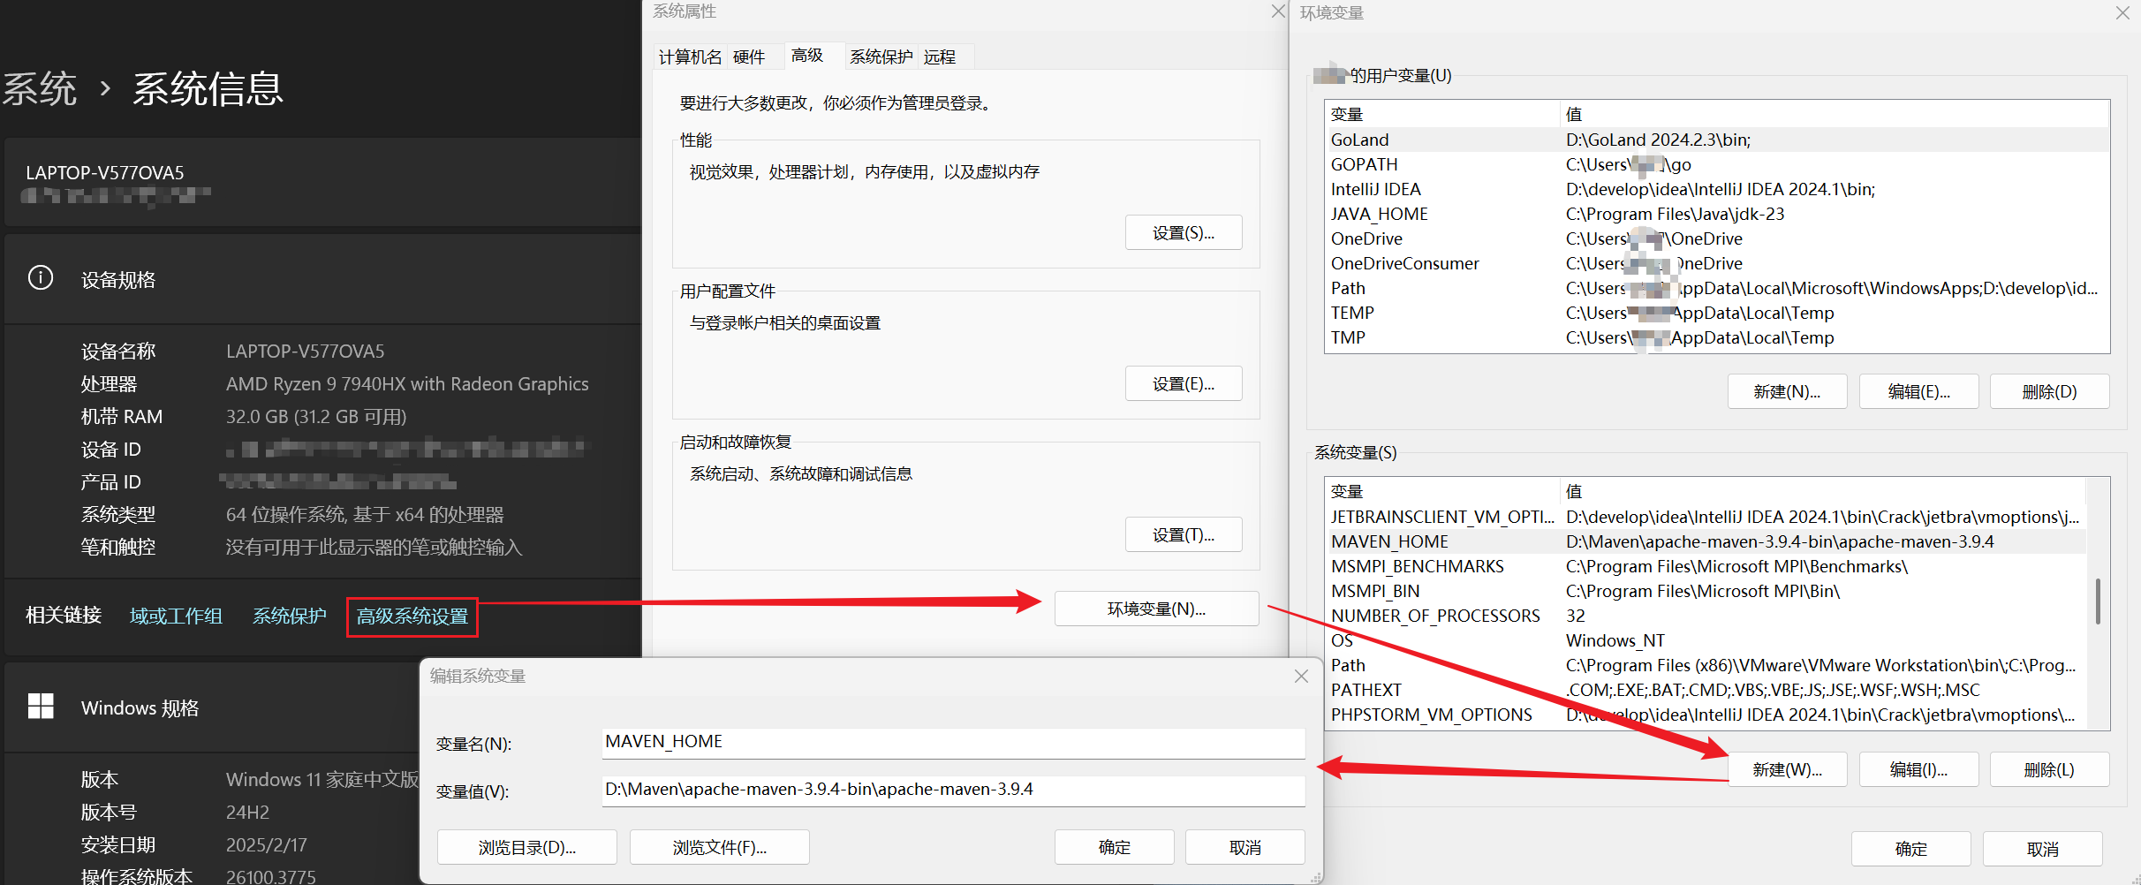Switch to the 计算机名 tab
Screen dimensions: 2141x885
pos(690,57)
